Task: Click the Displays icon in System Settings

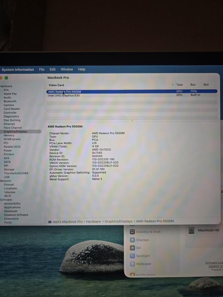Action: (x=132, y=240)
